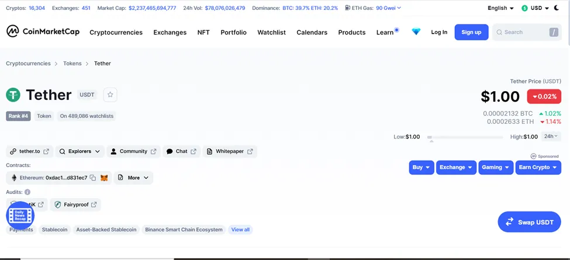
Task: Open the USD currency dropdown
Action: click(x=535, y=8)
